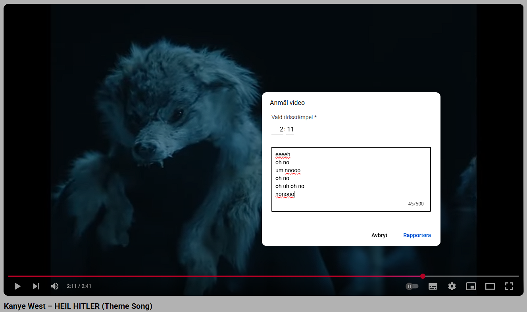Viewport: 527px width, 312px height.
Task: Click the "Anmäl video" dialog heading
Action: tap(287, 103)
